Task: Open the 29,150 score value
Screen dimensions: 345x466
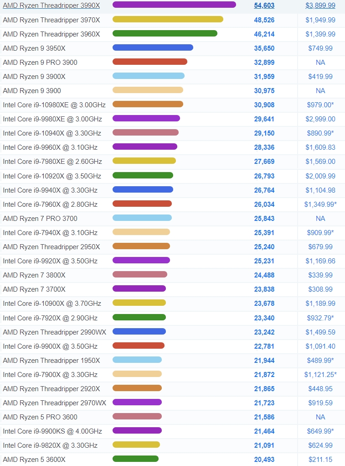Action: point(264,133)
